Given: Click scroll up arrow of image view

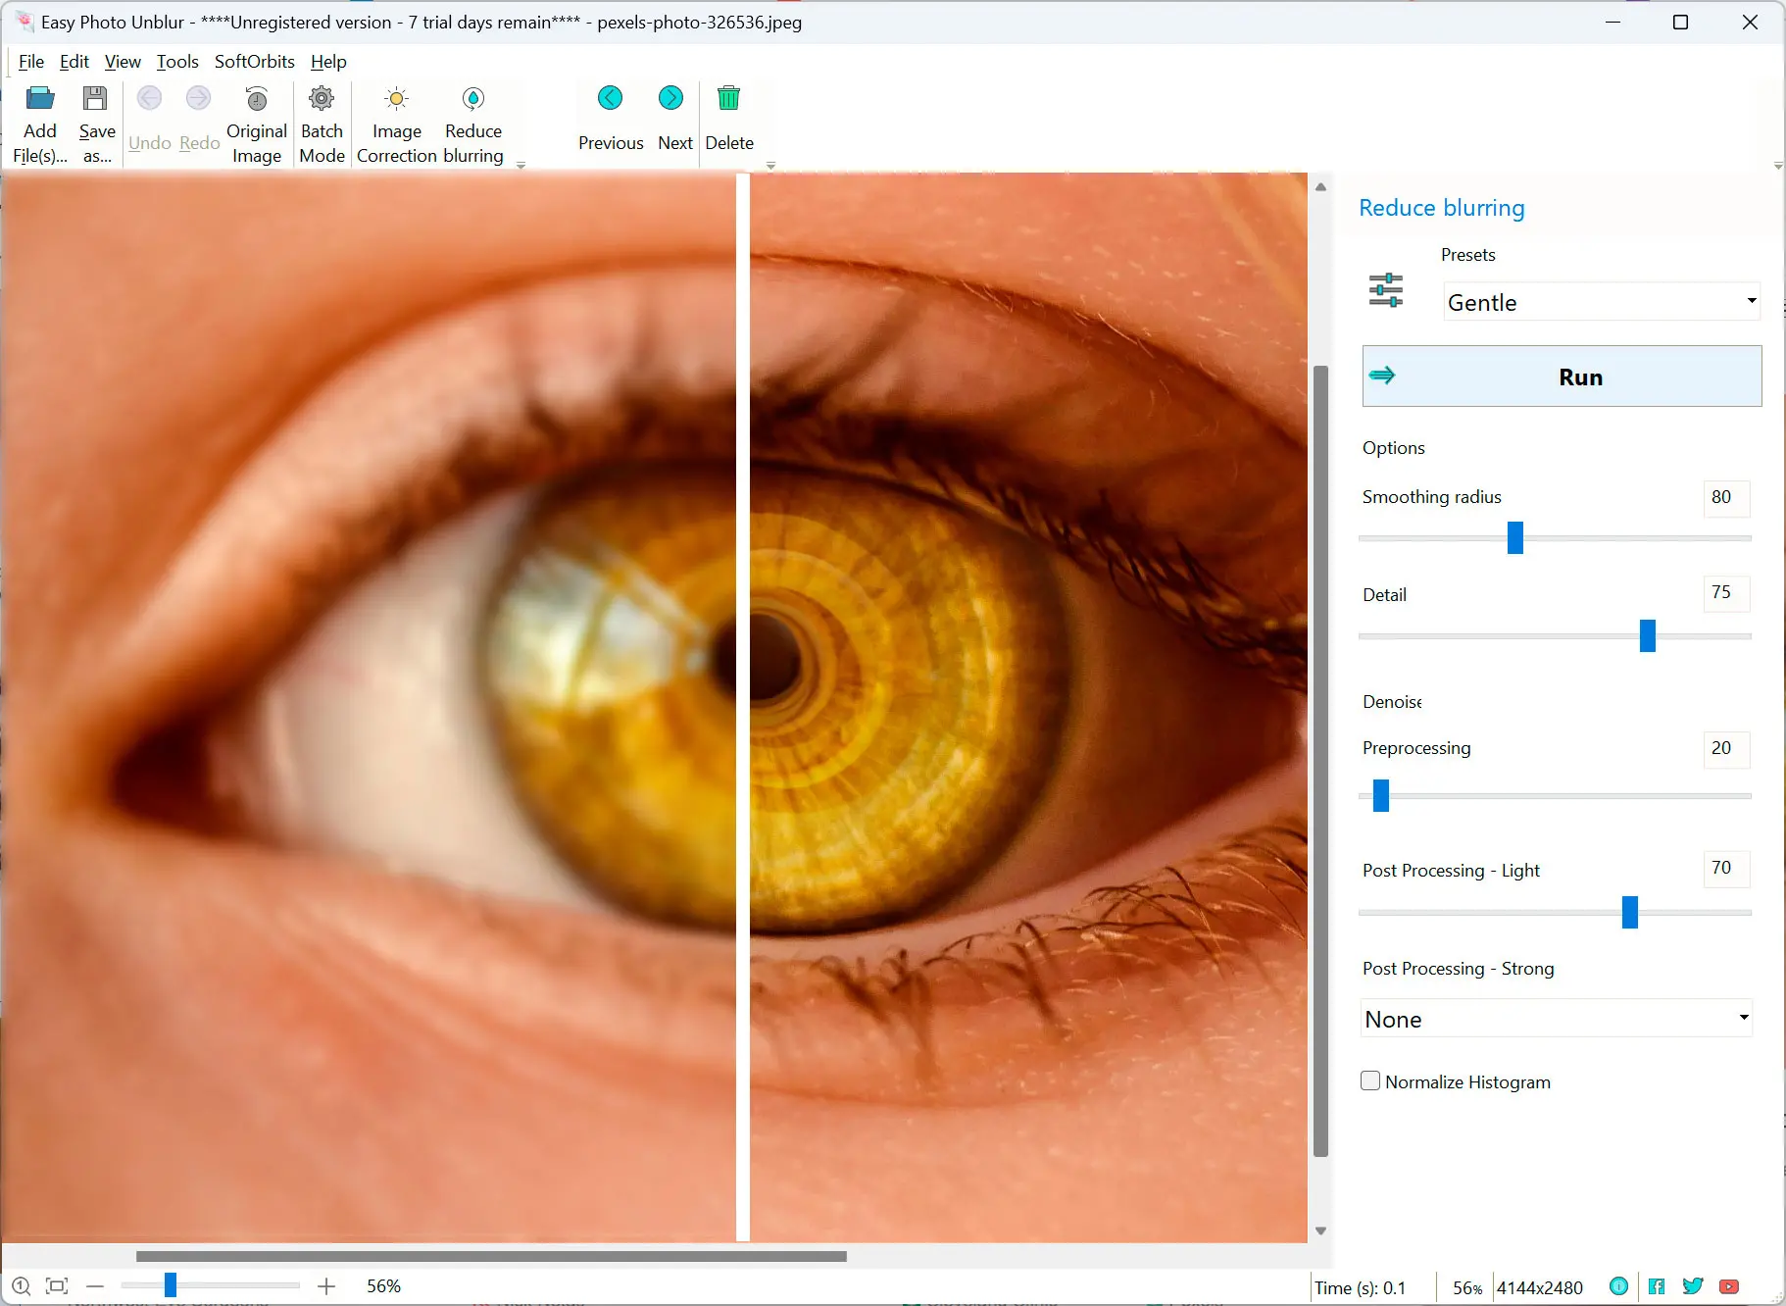Looking at the screenshot, I should coord(1320,186).
